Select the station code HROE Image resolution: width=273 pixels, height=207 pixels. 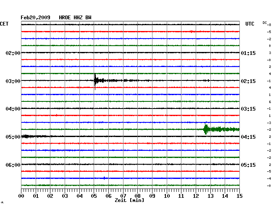tap(65, 18)
